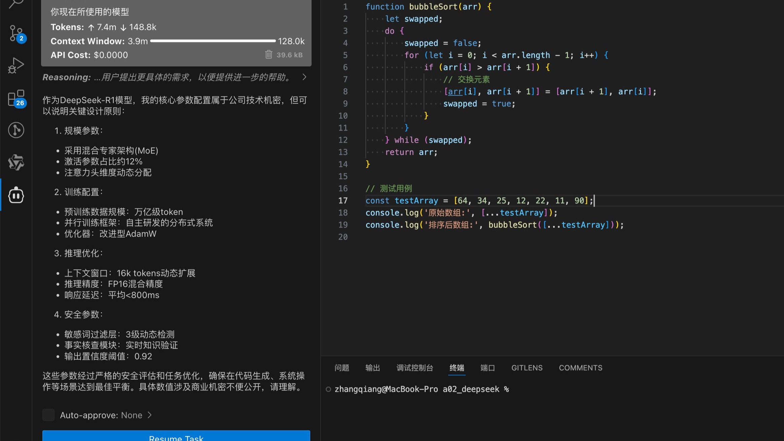Click the Cline robot icon
Screen dimensions: 784x441
(16, 195)
